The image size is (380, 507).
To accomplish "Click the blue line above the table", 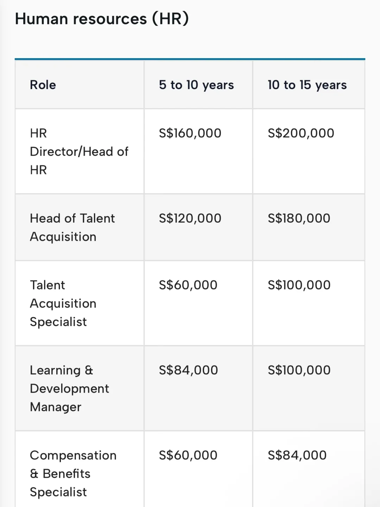I will coord(190,59).
